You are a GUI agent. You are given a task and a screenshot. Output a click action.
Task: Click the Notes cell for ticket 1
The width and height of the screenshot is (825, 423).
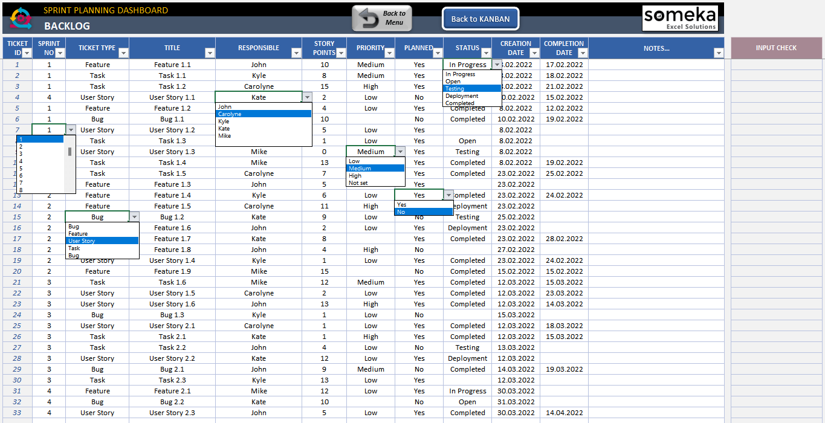tap(656, 65)
